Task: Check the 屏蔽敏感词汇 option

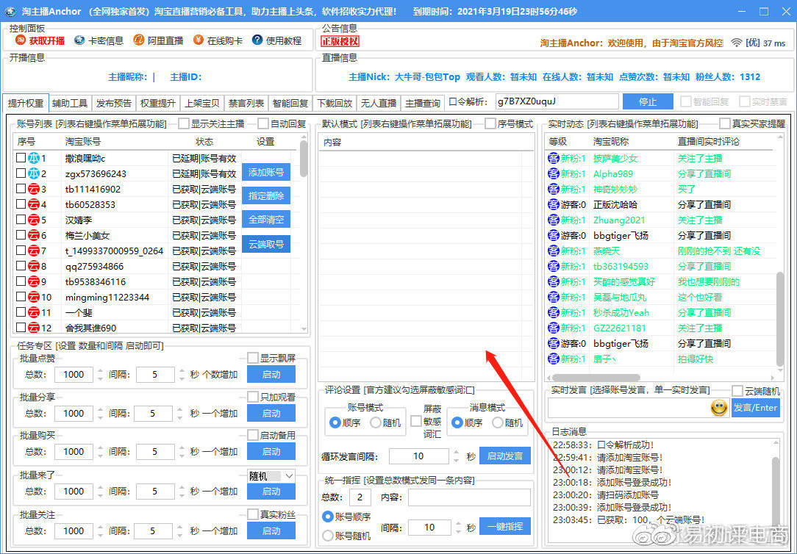Action: point(415,420)
